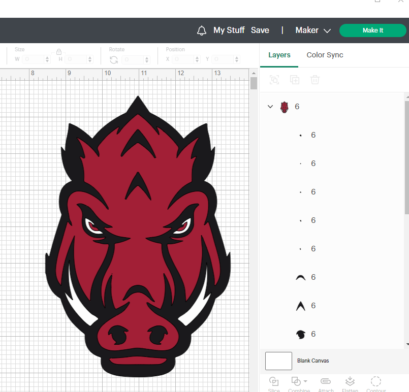Adjust the X position stepper arrows
Image resolution: width=409 pixels, height=392 pixels.
tap(197, 59)
